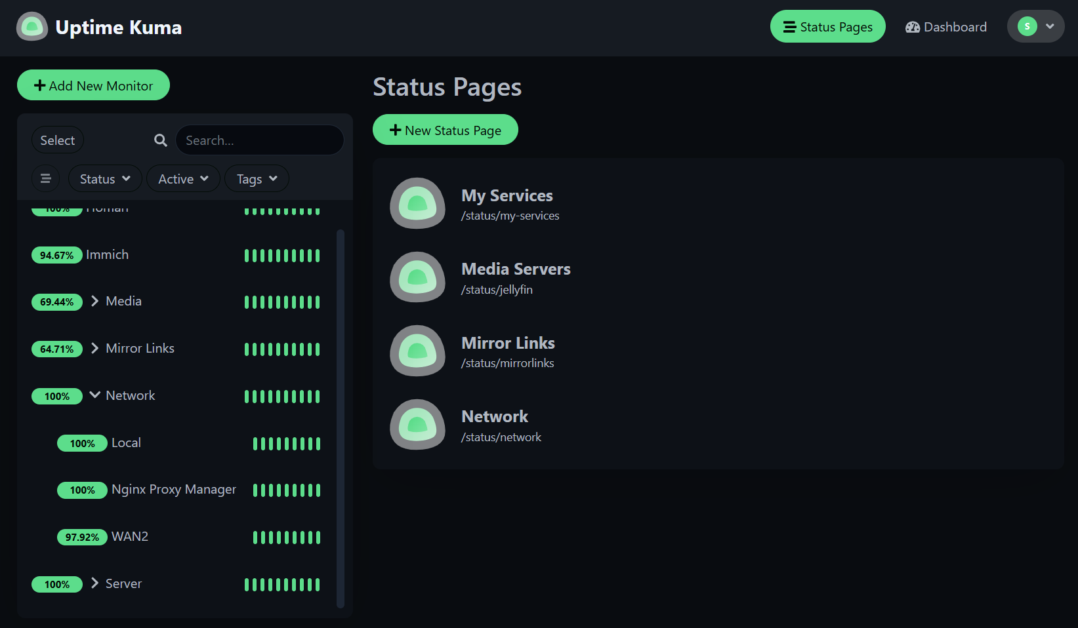Click the monitor list vertical scrollbar
1078x628 pixels.
[340, 418]
